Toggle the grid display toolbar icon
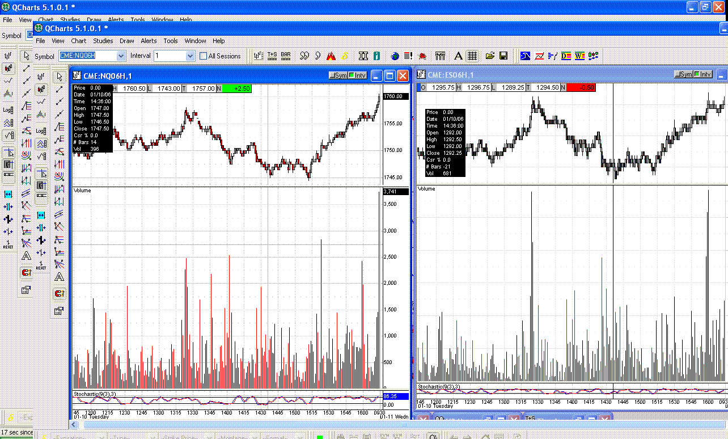The height and width of the screenshot is (439, 728). tap(472, 56)
